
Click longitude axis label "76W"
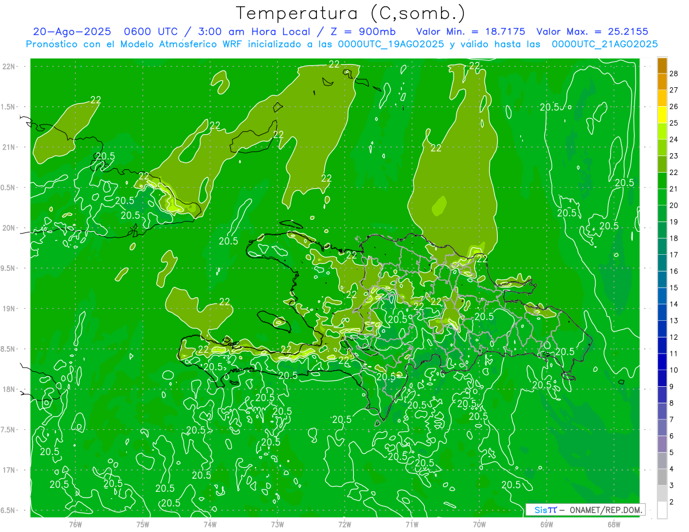pyautogui.click(x=75, y=524)
